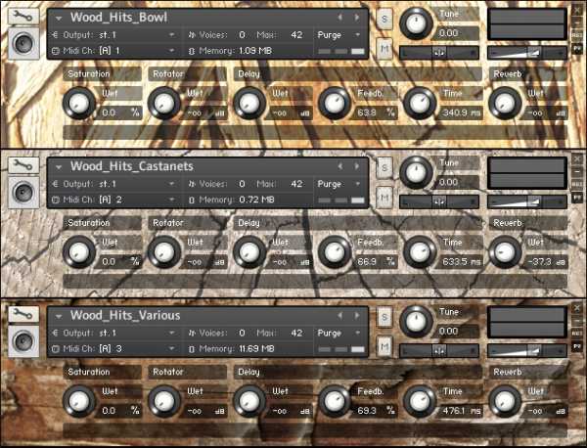The height and width of the screenshot is (448, 587).
Task: Click Feedb. value 69.3 % in Various
Action: click(376, 411)
